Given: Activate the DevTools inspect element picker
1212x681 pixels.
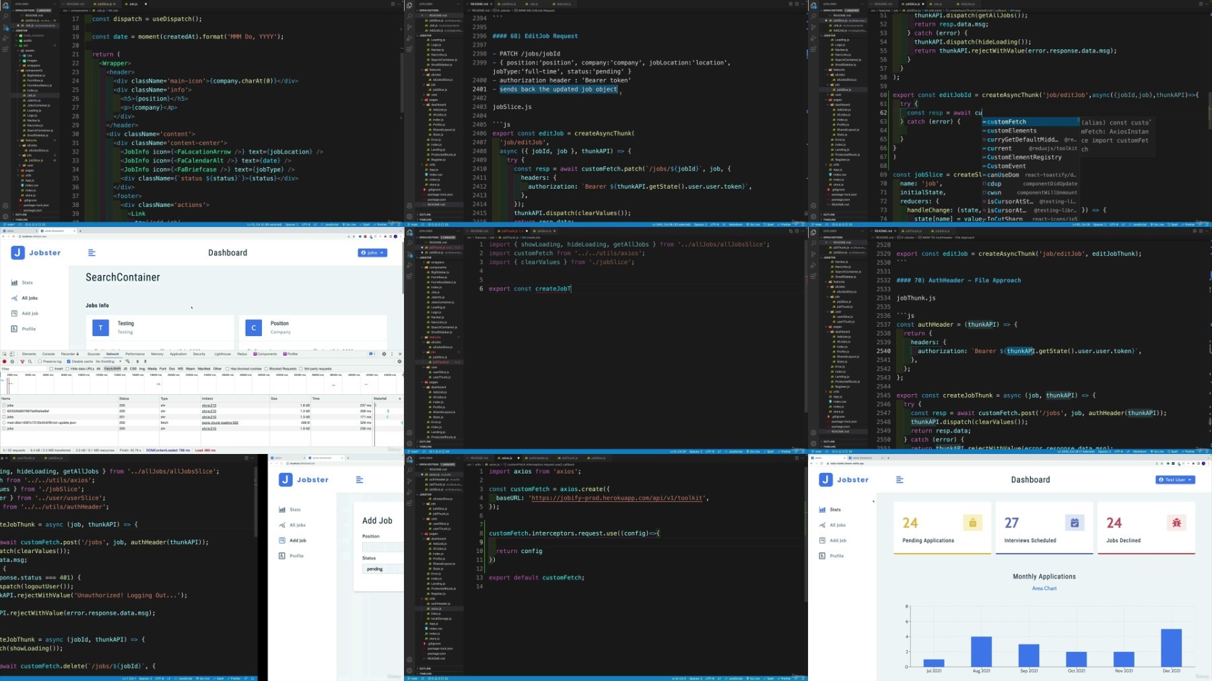Looking at the screenshot, I should pyautogui.click(x=4, y=354).
